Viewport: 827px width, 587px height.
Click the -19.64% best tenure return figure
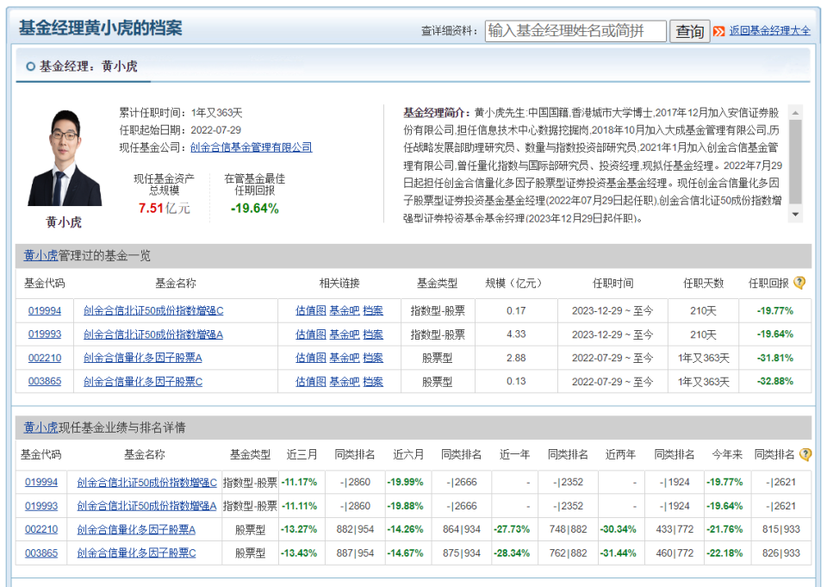coord(254,208)
